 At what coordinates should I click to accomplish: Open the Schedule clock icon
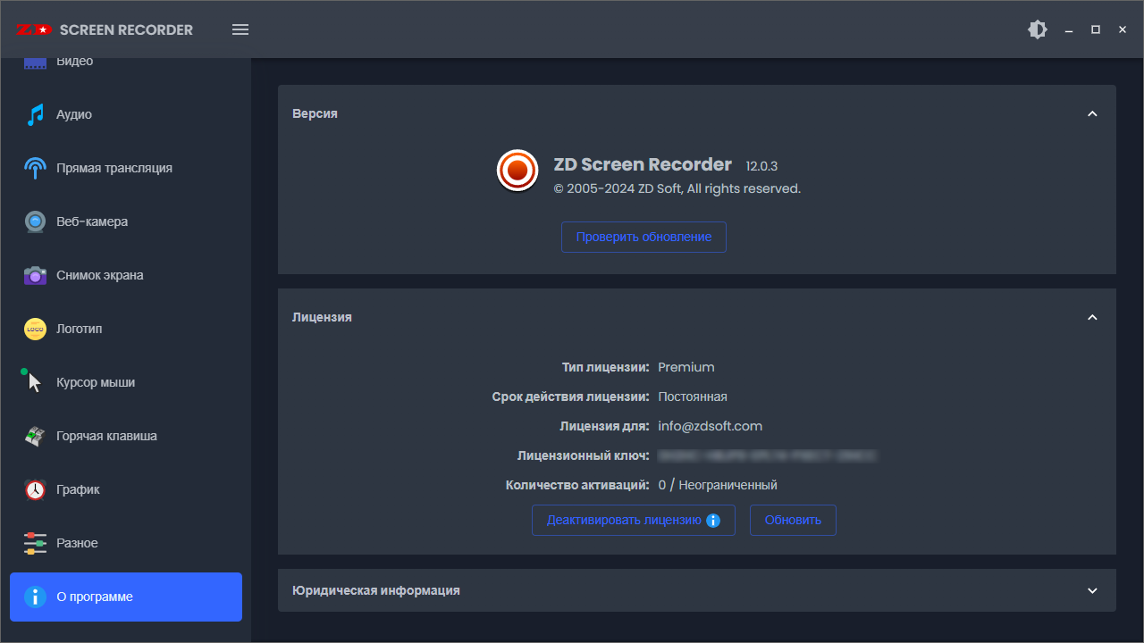pos(35,489)
